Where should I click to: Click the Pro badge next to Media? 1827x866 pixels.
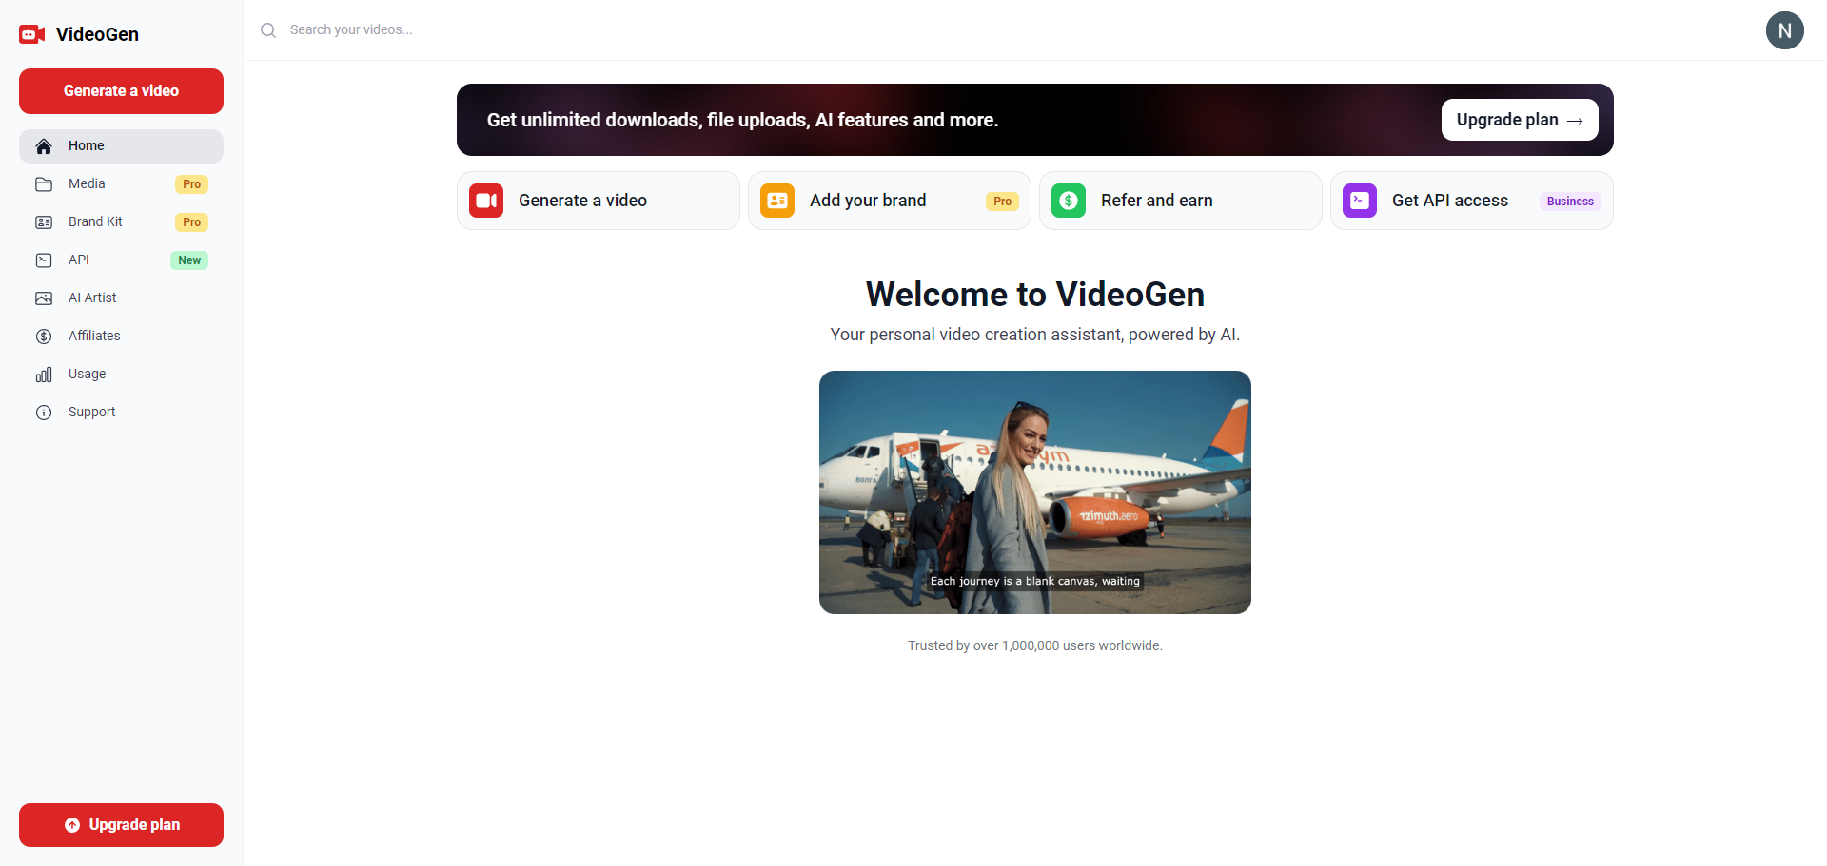(191, 184)
